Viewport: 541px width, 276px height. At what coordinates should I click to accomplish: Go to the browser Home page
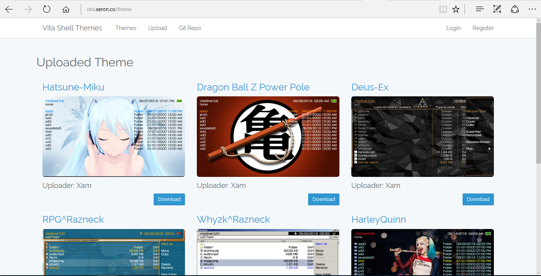[66, 9]
